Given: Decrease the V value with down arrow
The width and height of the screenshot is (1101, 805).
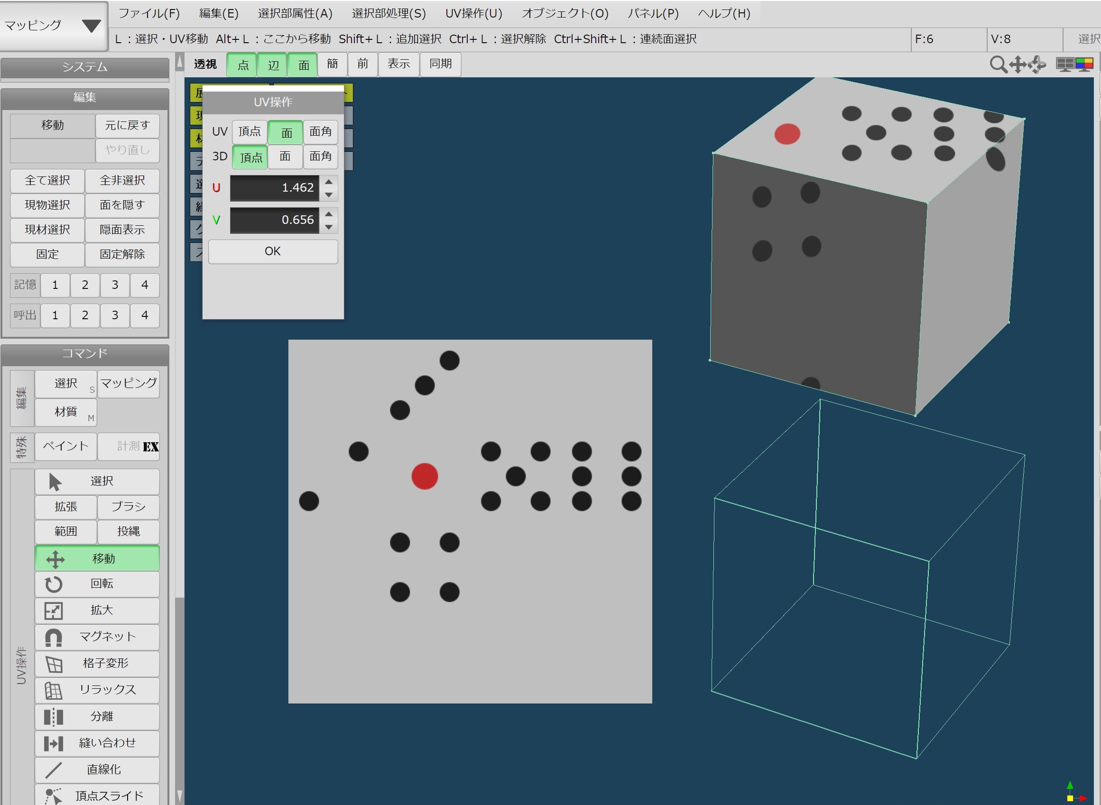Looking at the screenshot, I should pyautogui.click(x=329, y=227).
